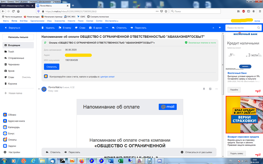
Task: Open Internet Explorer from the taskbar
Action: pos(33,161)
